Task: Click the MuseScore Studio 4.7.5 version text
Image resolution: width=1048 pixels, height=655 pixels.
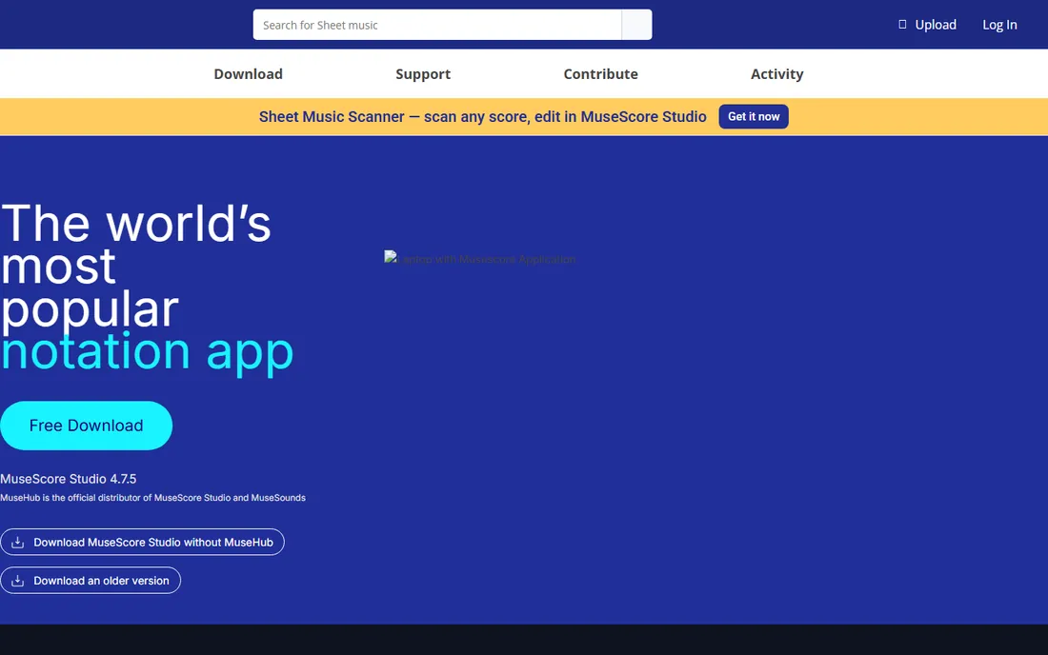Action: point(69,479)
